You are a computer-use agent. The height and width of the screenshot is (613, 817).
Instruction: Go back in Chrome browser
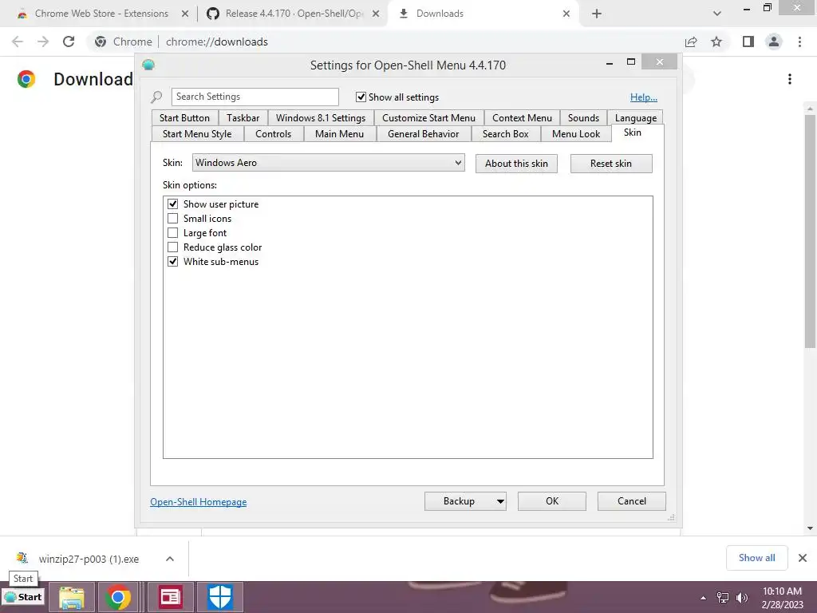[18, 42]
